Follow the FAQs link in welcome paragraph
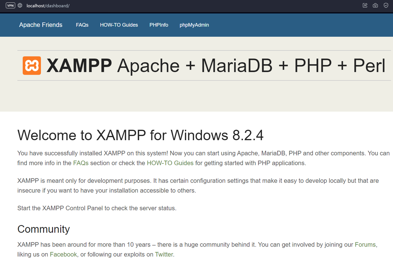The height and width of the screenshot is (261, 393). tap(81, 163)
